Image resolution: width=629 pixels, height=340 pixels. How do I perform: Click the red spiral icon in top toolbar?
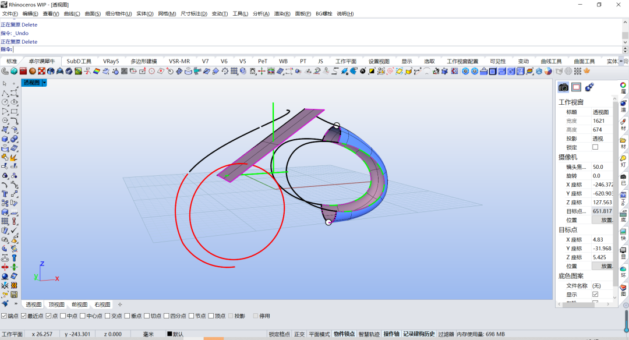pyautogui.click(x=390, y=72)
